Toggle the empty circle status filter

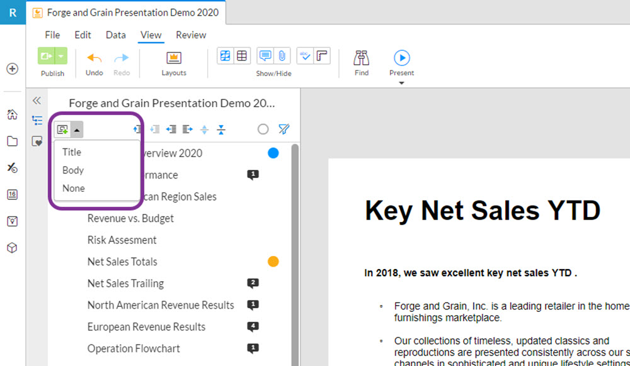click(x=263, y=129)
